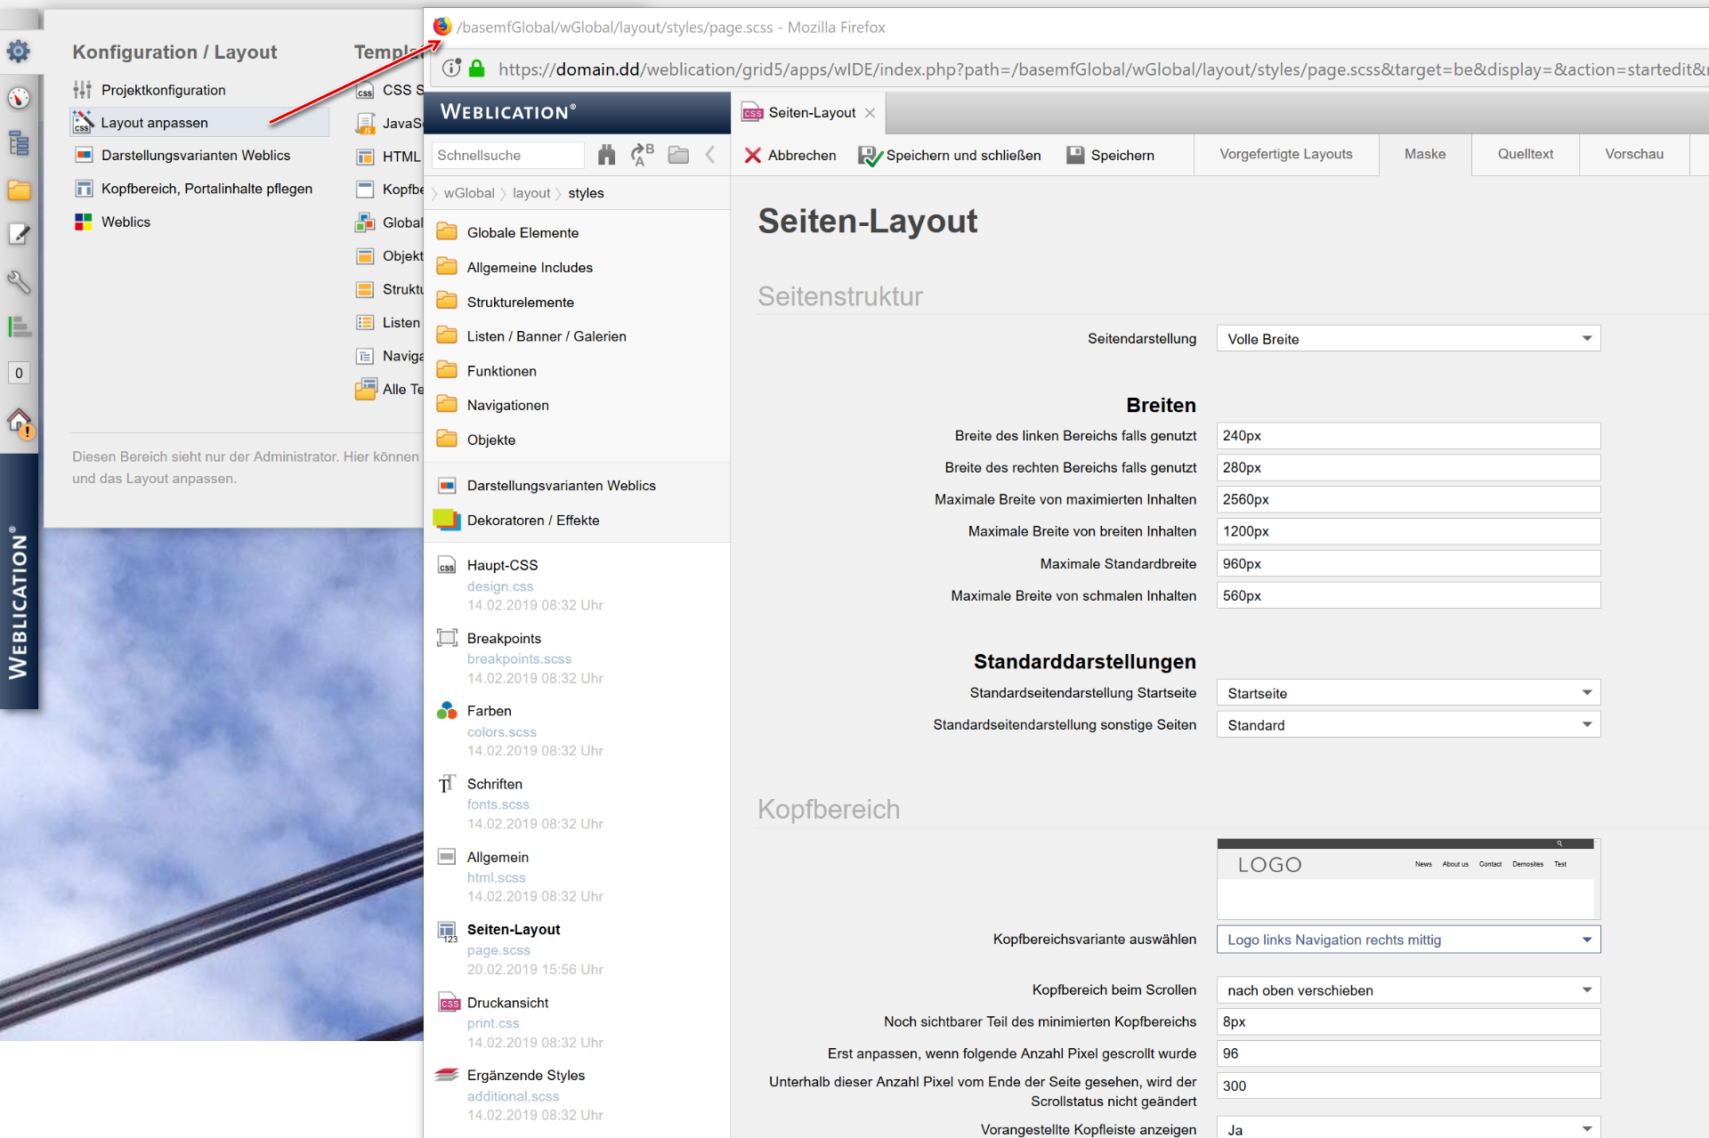Collapse the file panel with left chevron
This screenshot has width=1709, height=1138.
[x=710, y=155]
